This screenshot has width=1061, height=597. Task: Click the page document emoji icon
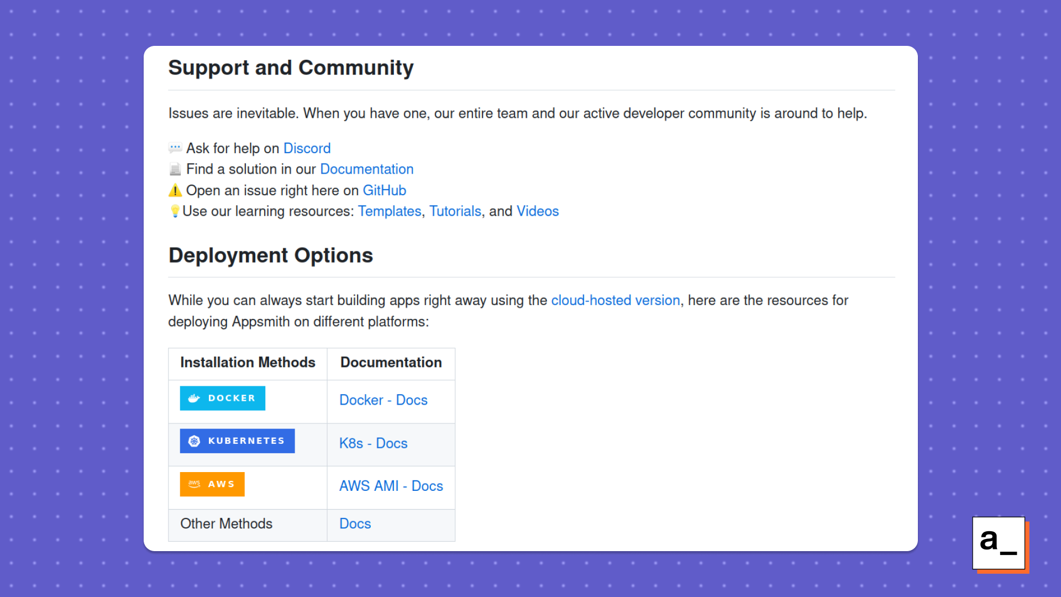click(x=175, y=169)
